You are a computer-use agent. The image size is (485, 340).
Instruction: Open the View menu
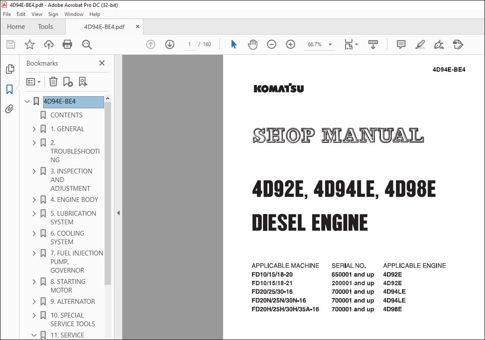37,14
